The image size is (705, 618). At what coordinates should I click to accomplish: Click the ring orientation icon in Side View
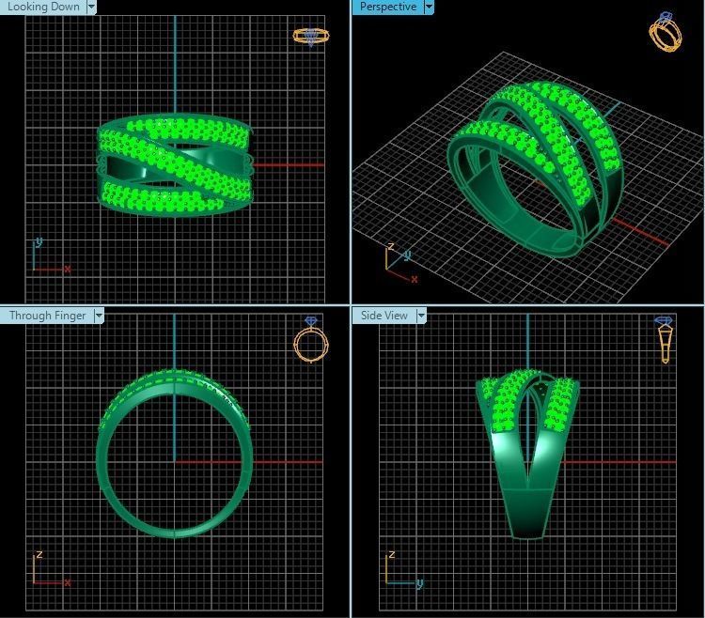pos(664,340)
